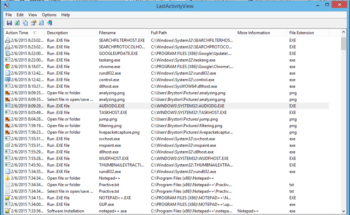Click the sort arrow in Action Time header
The width and height of the screenshot is (350, 215).
click(x=35, y=33)
